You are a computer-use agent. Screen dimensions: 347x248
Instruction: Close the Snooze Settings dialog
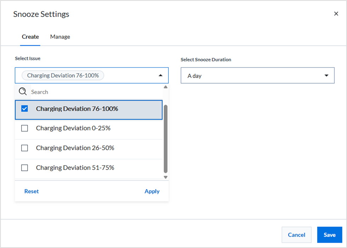click(336, 14)
